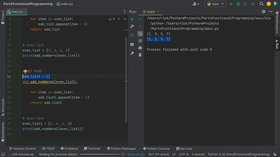Screen dimensions: 280x157
Task: Open run configuration settings wrench
Action: (x=132, y=26)
